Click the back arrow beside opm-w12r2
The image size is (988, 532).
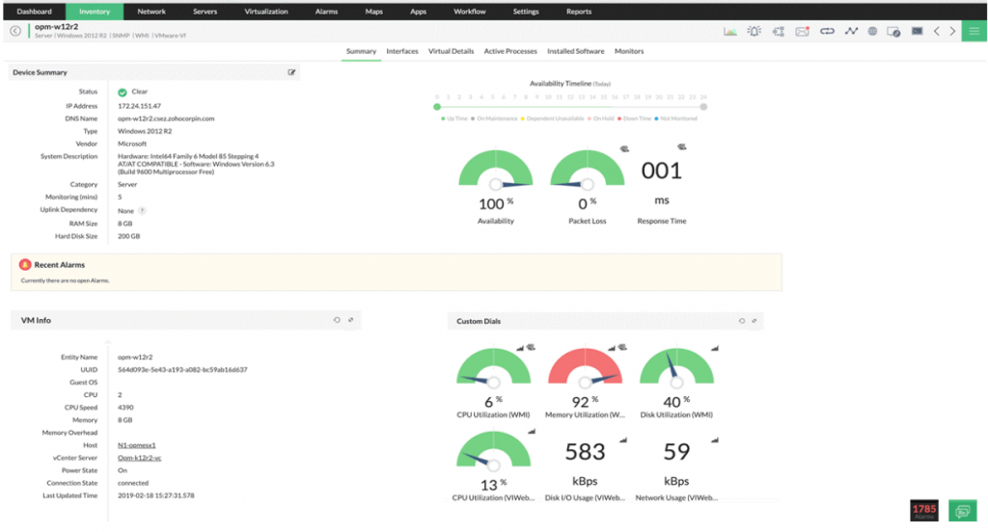click(15, 31)
